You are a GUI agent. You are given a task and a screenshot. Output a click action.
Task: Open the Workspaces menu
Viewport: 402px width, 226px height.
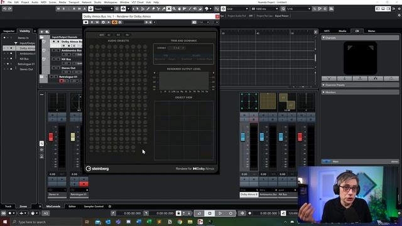(x=111, y=2)
